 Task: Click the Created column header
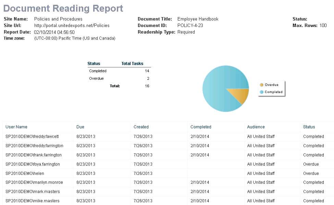(x=141, y=127)
